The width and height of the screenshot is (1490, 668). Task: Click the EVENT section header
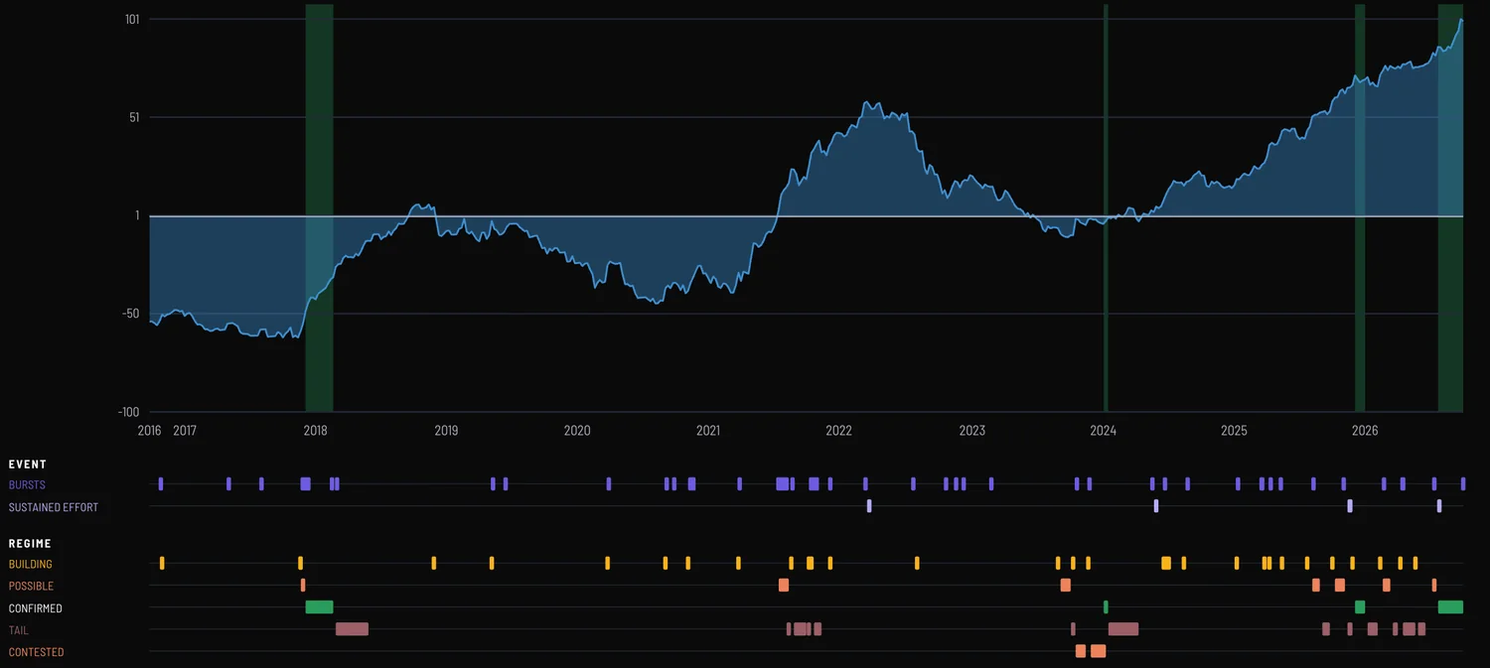point(28,464)
